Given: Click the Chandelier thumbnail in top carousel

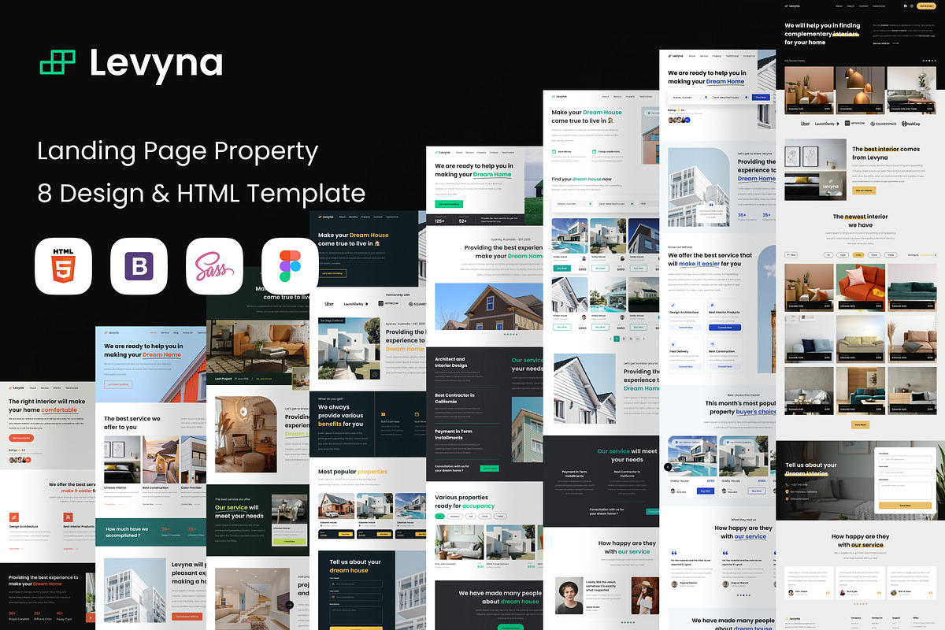Looking at the screenshot, I should tap(860, 89).
